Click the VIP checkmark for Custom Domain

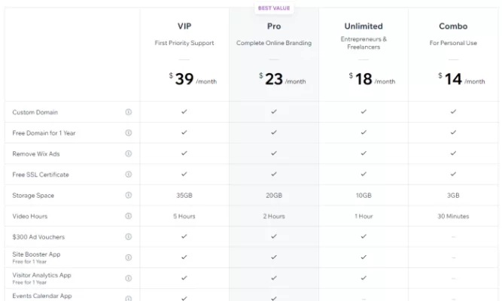pos(184,112)
